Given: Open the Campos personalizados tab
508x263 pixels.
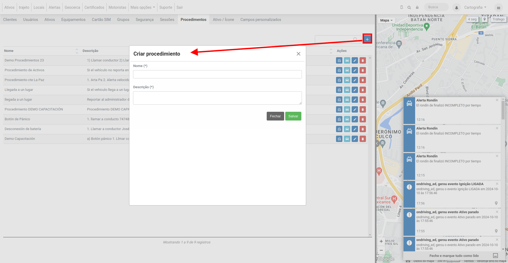Looking at the screenshot, I should (x=261, y=20).
